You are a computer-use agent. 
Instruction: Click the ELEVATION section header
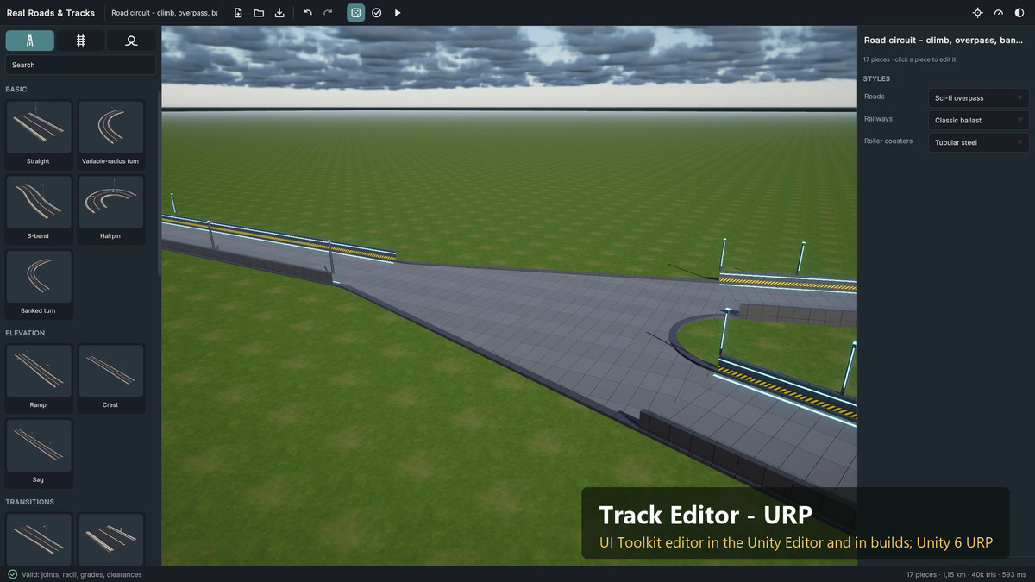25,333
